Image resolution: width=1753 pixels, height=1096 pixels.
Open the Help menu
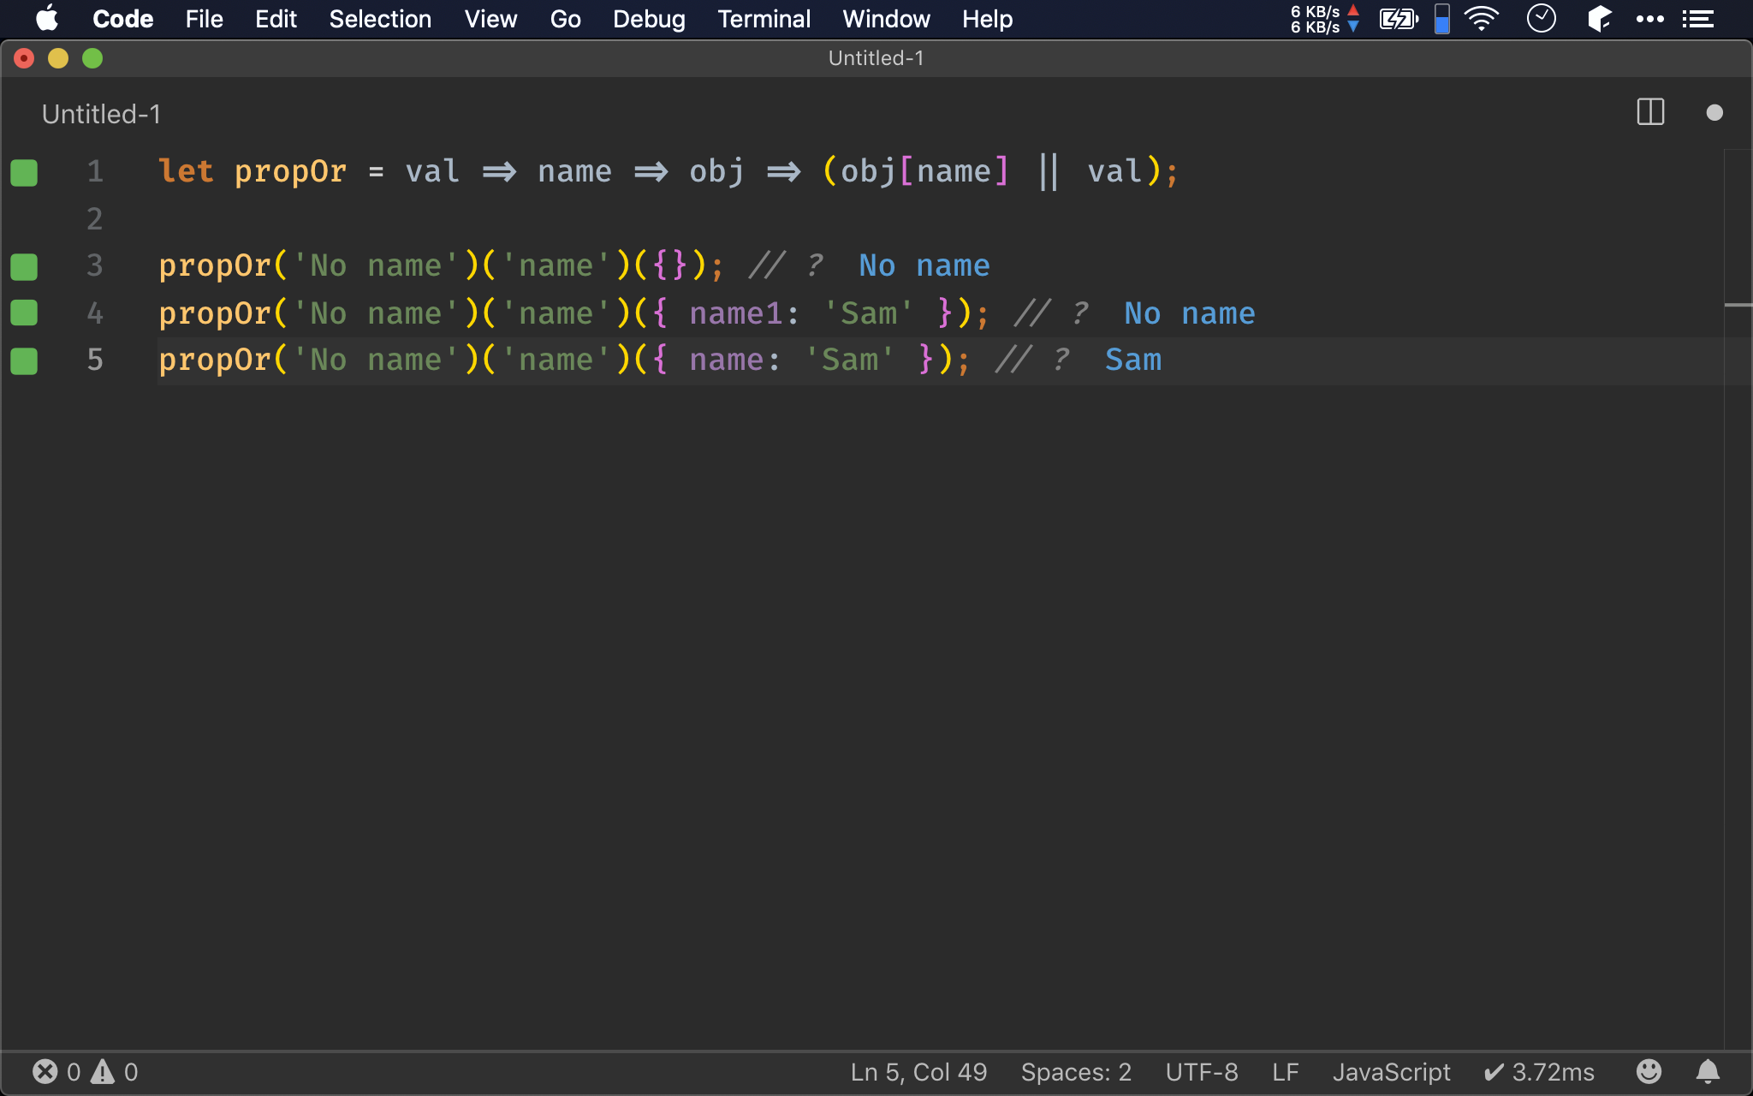987,19
